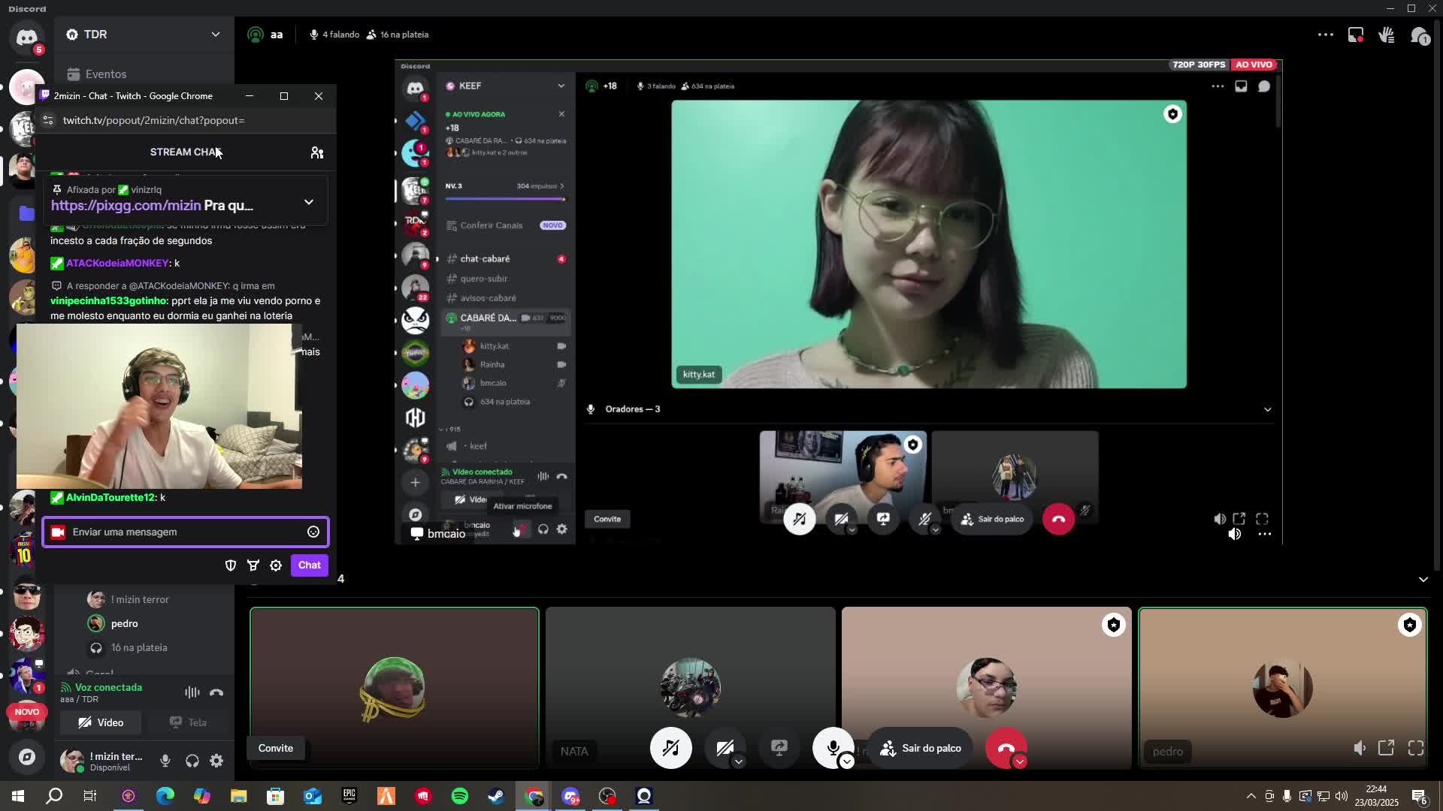This screenshot has height=811, width=1443.
Task: Mute pedro tile volume speaker
Action: click(1360, 748)
